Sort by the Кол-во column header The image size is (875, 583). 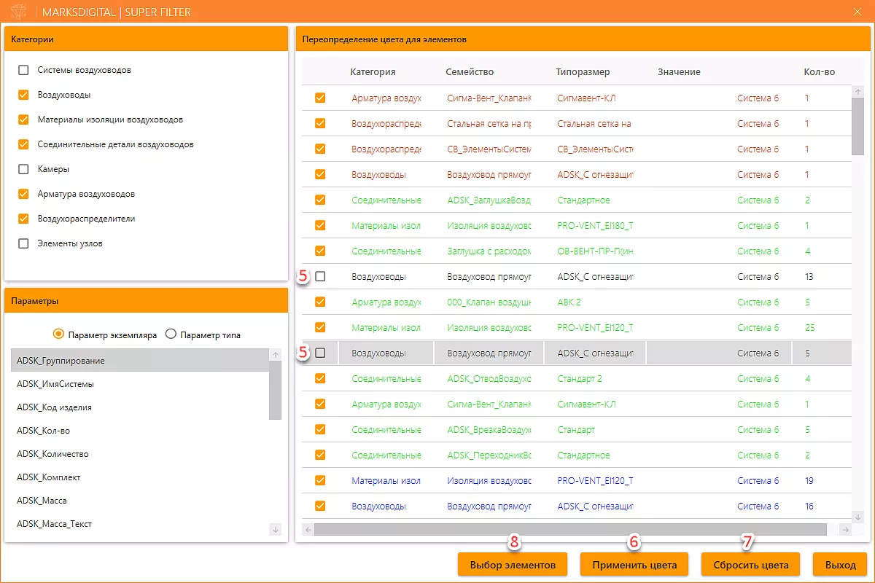819,71
